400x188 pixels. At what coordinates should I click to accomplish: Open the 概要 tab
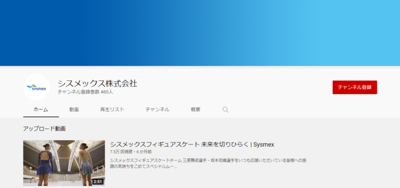(x=196, y=110)
